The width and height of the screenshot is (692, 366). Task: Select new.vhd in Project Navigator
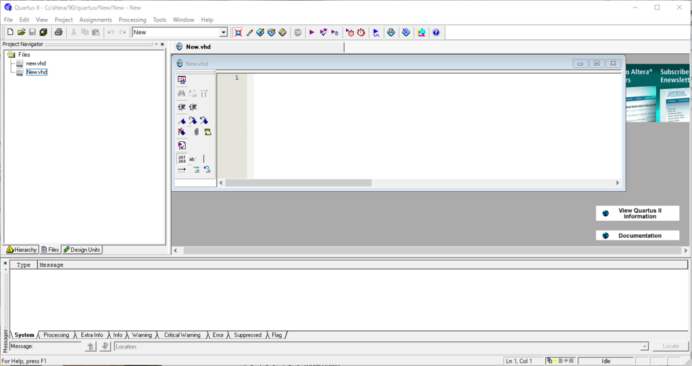click(x=36, y=63)
